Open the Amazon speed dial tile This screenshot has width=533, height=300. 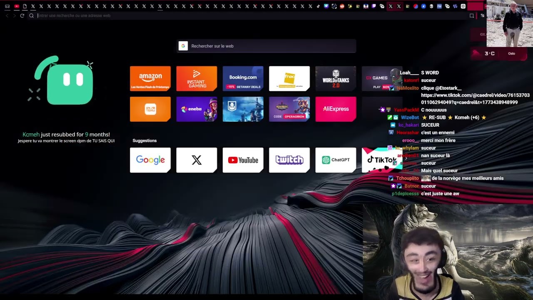(x=150, y=78)
